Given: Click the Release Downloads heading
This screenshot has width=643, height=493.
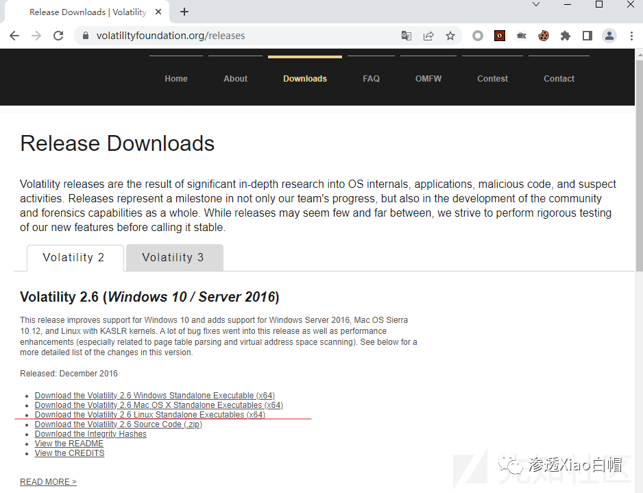Looking at the screenshot, I should [x=117, y=143].
